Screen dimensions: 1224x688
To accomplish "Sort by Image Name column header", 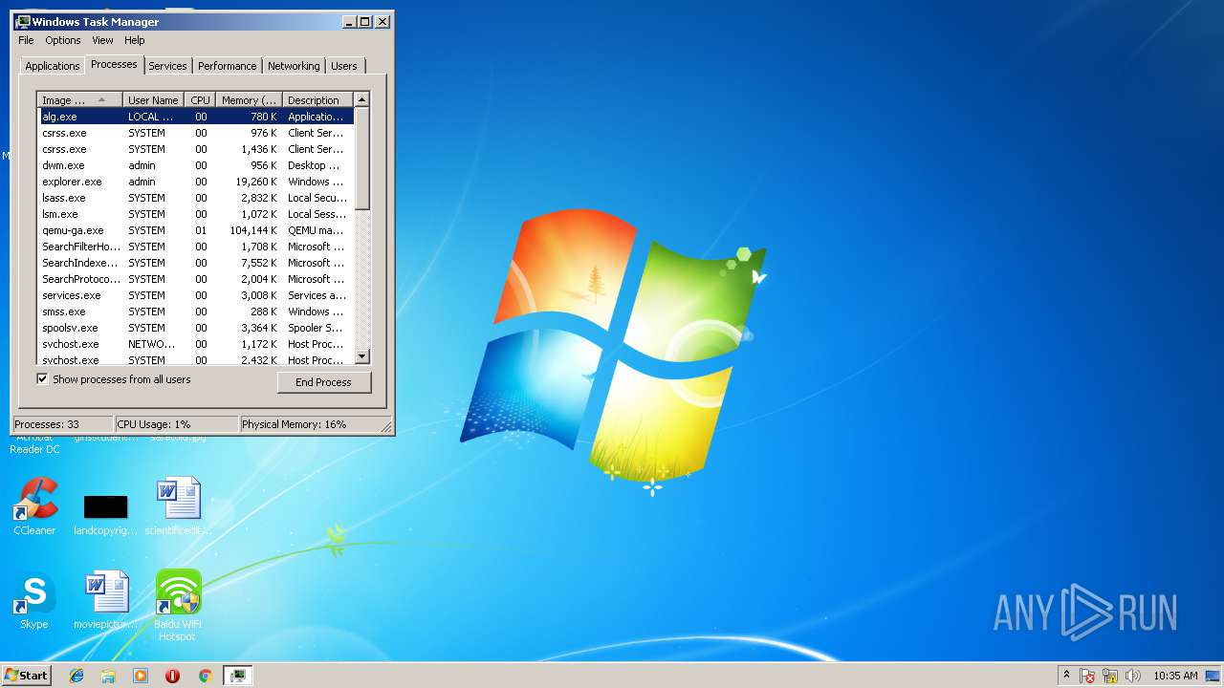I will click(x=79, y=100).
